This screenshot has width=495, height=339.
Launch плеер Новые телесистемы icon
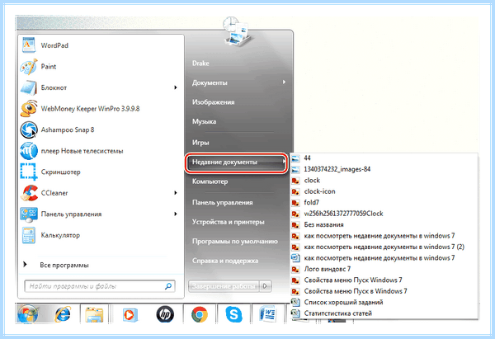[28, 151]
